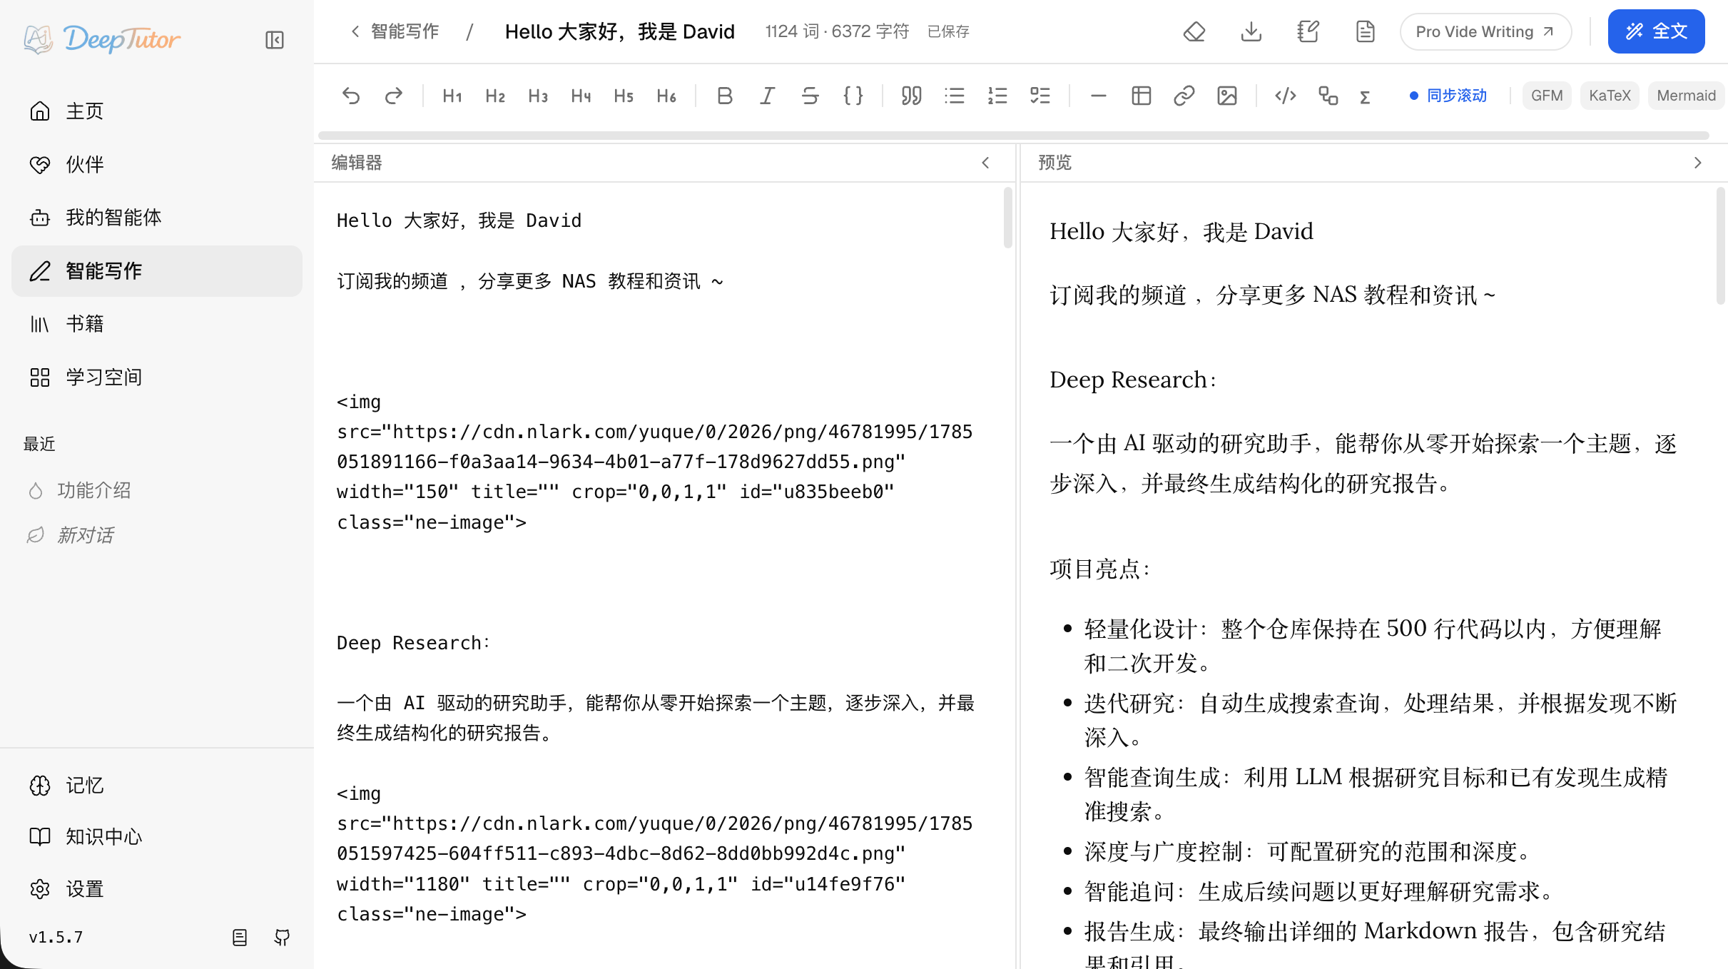
Task: Apply H5 heading format
Action: click(624, 96)
